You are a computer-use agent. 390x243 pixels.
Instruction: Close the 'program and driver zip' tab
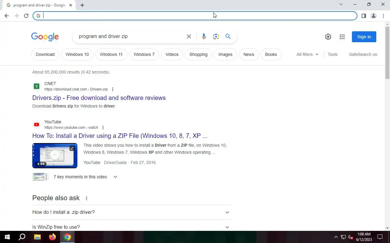click(x=71, y=5)
